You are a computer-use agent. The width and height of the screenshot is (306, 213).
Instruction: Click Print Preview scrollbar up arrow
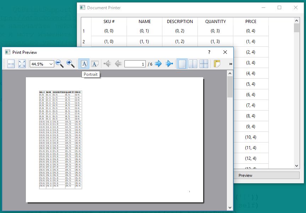(x=230, y=73)
